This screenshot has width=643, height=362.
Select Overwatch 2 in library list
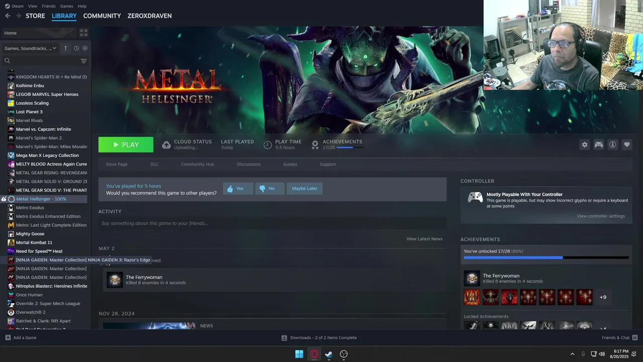tap(30, 312)
